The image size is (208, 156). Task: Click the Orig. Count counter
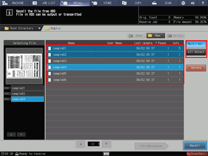point(155,17)
